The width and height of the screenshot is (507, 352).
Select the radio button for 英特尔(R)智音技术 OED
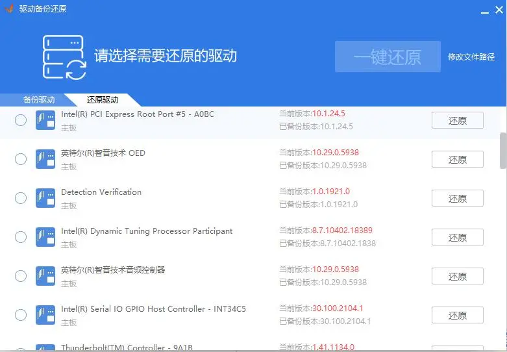tap(21, 159)
